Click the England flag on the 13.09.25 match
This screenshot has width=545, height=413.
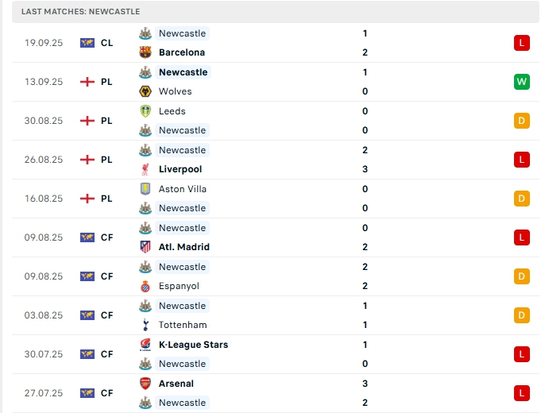coord(87,82)
